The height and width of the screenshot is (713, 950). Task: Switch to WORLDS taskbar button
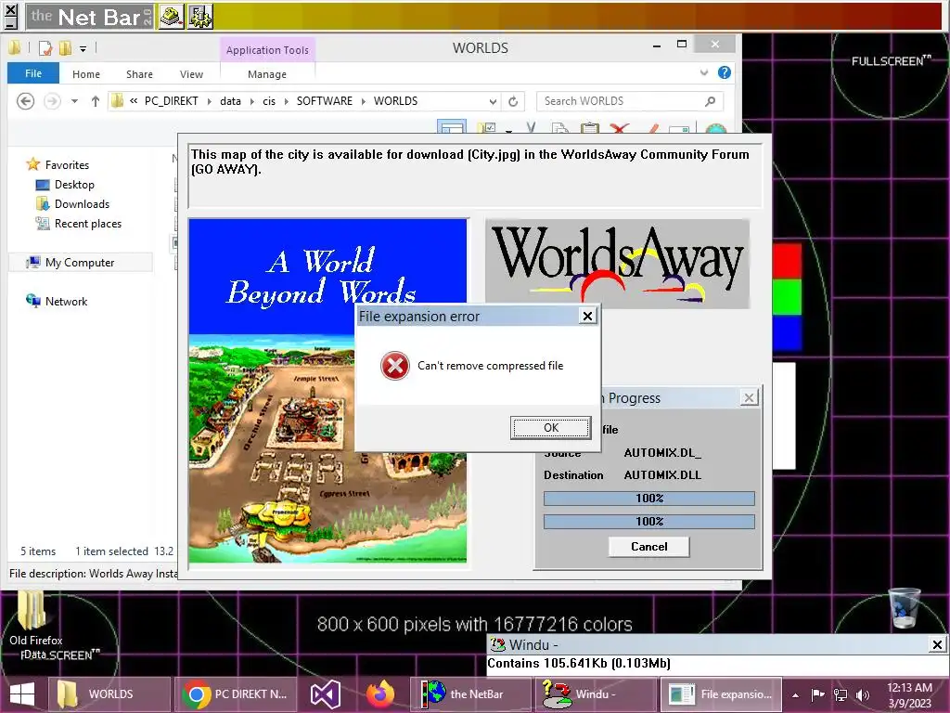tap(108, 694)
